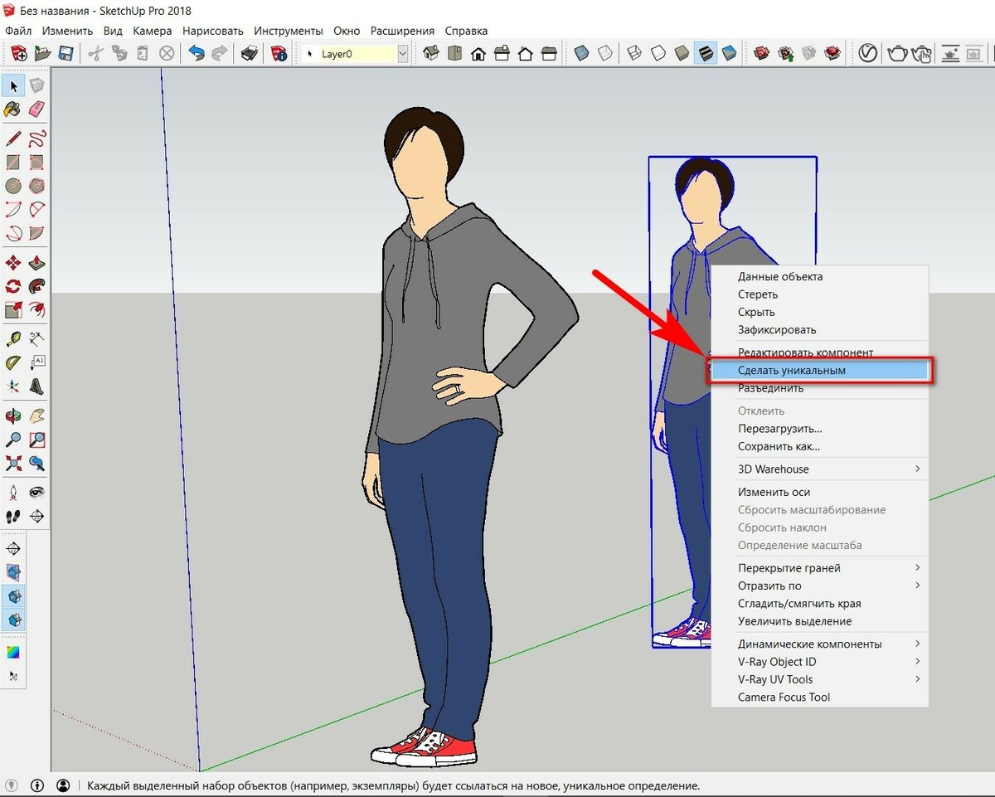Viewport: 995px width, 797px height.
Task: Pick the Protractor tool
Action: (14, 362)
